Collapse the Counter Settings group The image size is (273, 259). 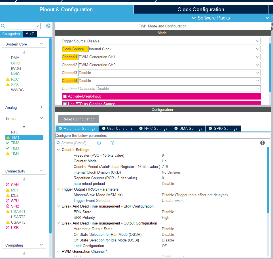[58, 150]
